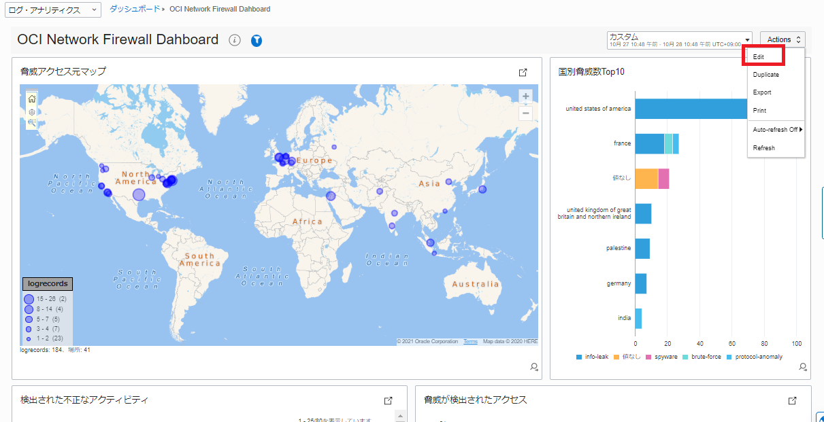The width and height of the screenshot is (824, 422).
Task: Select the map search magnifier icon
Action: [31, 122]
